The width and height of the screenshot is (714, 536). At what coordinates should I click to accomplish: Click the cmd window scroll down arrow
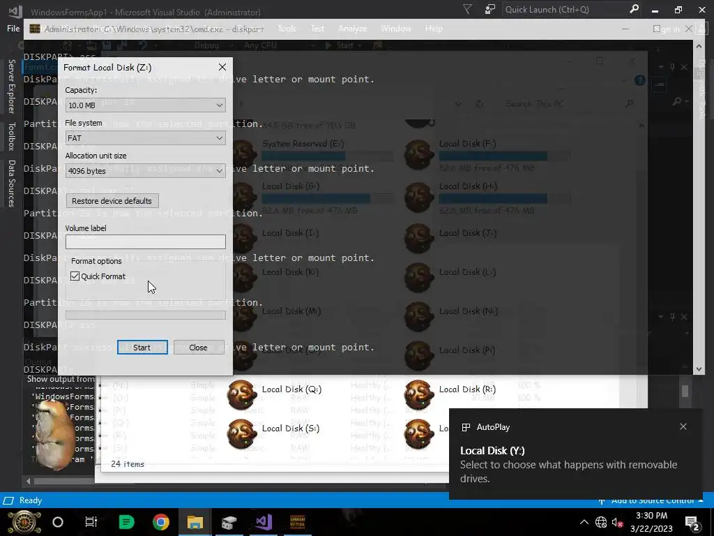(x=699, y=369)
